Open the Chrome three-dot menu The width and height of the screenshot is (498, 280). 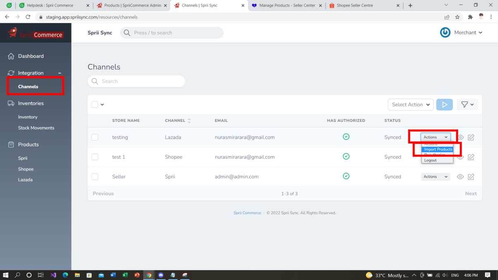point(491,17)
